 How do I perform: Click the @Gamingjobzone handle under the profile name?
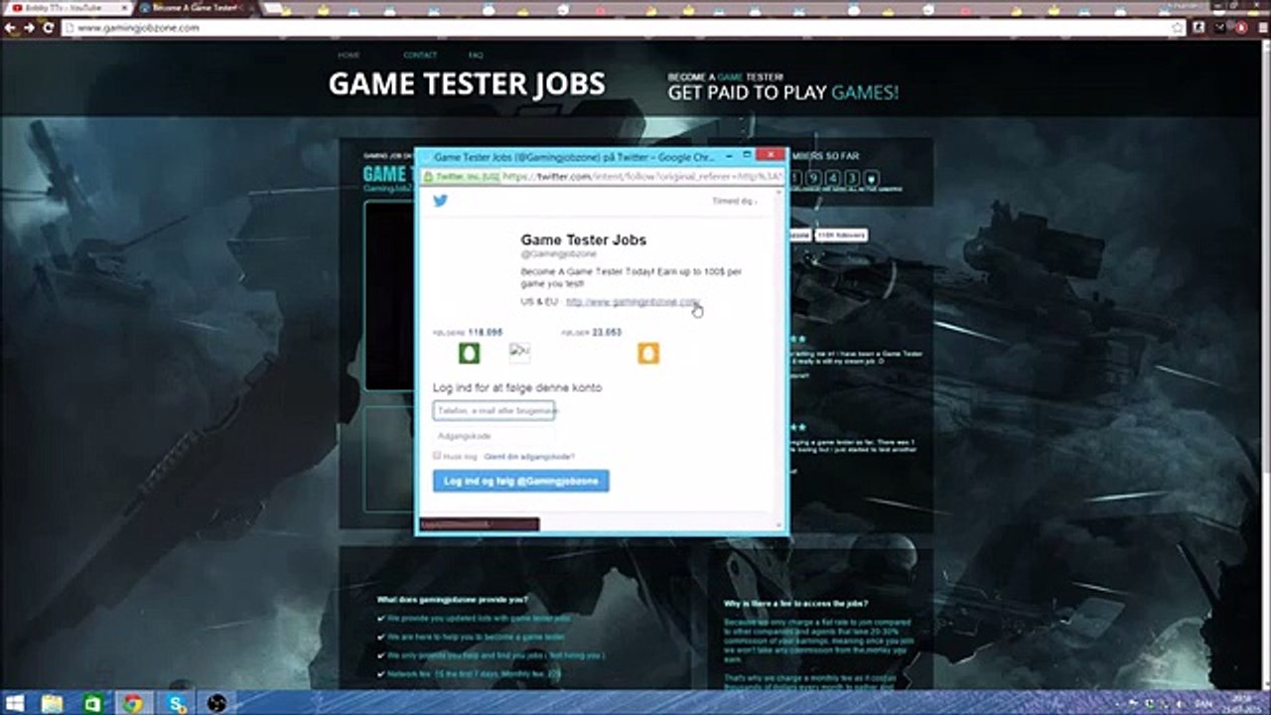coord(559,254)
